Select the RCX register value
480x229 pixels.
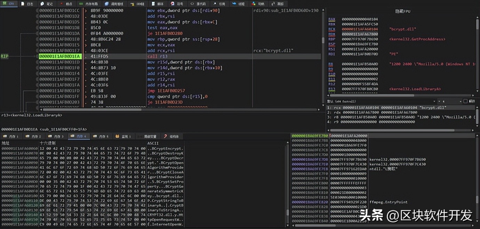click(360, 29)
